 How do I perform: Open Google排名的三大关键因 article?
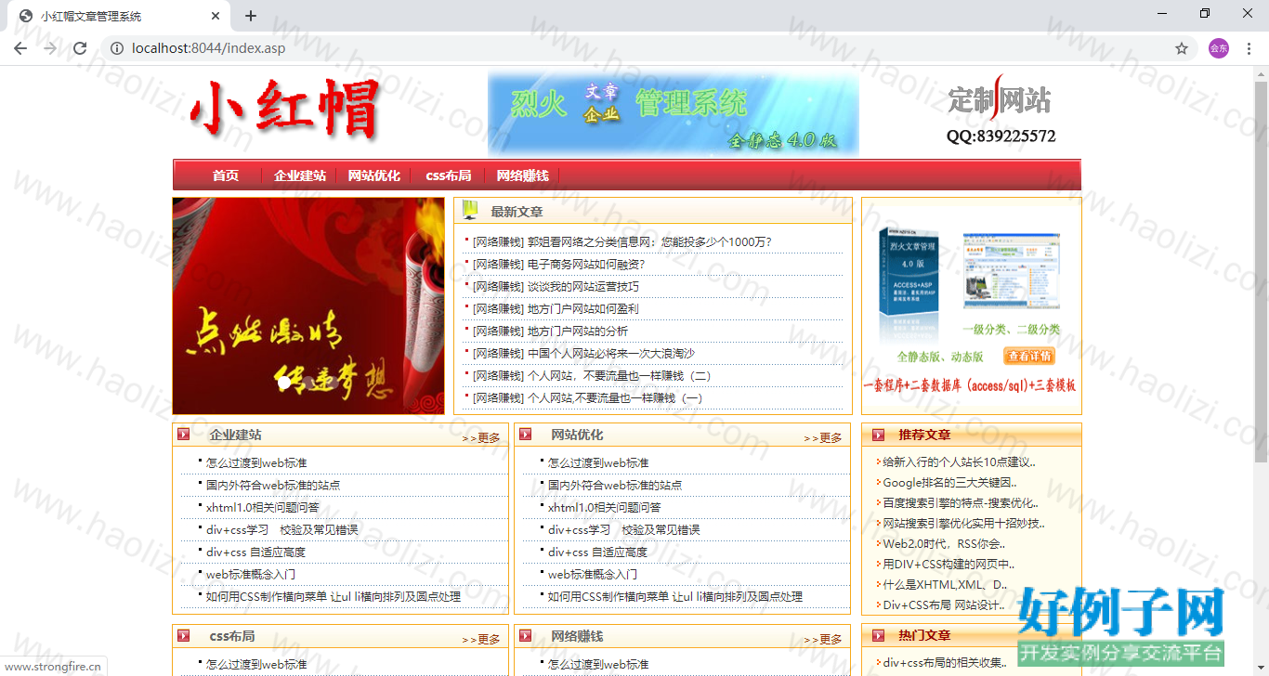click(x=949, y=482)
